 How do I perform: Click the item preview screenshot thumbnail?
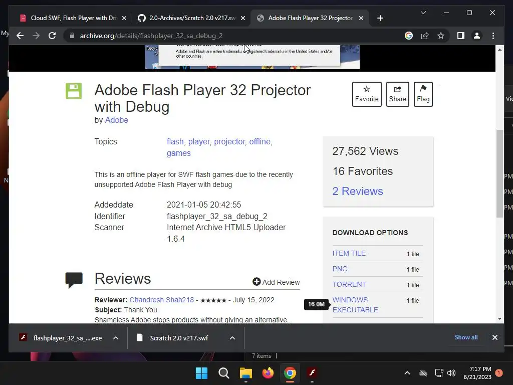252,57
